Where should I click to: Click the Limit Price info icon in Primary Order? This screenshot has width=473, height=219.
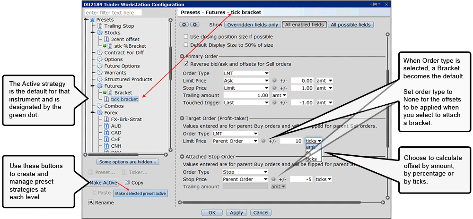pyautogui.click(x=274, y=81)
